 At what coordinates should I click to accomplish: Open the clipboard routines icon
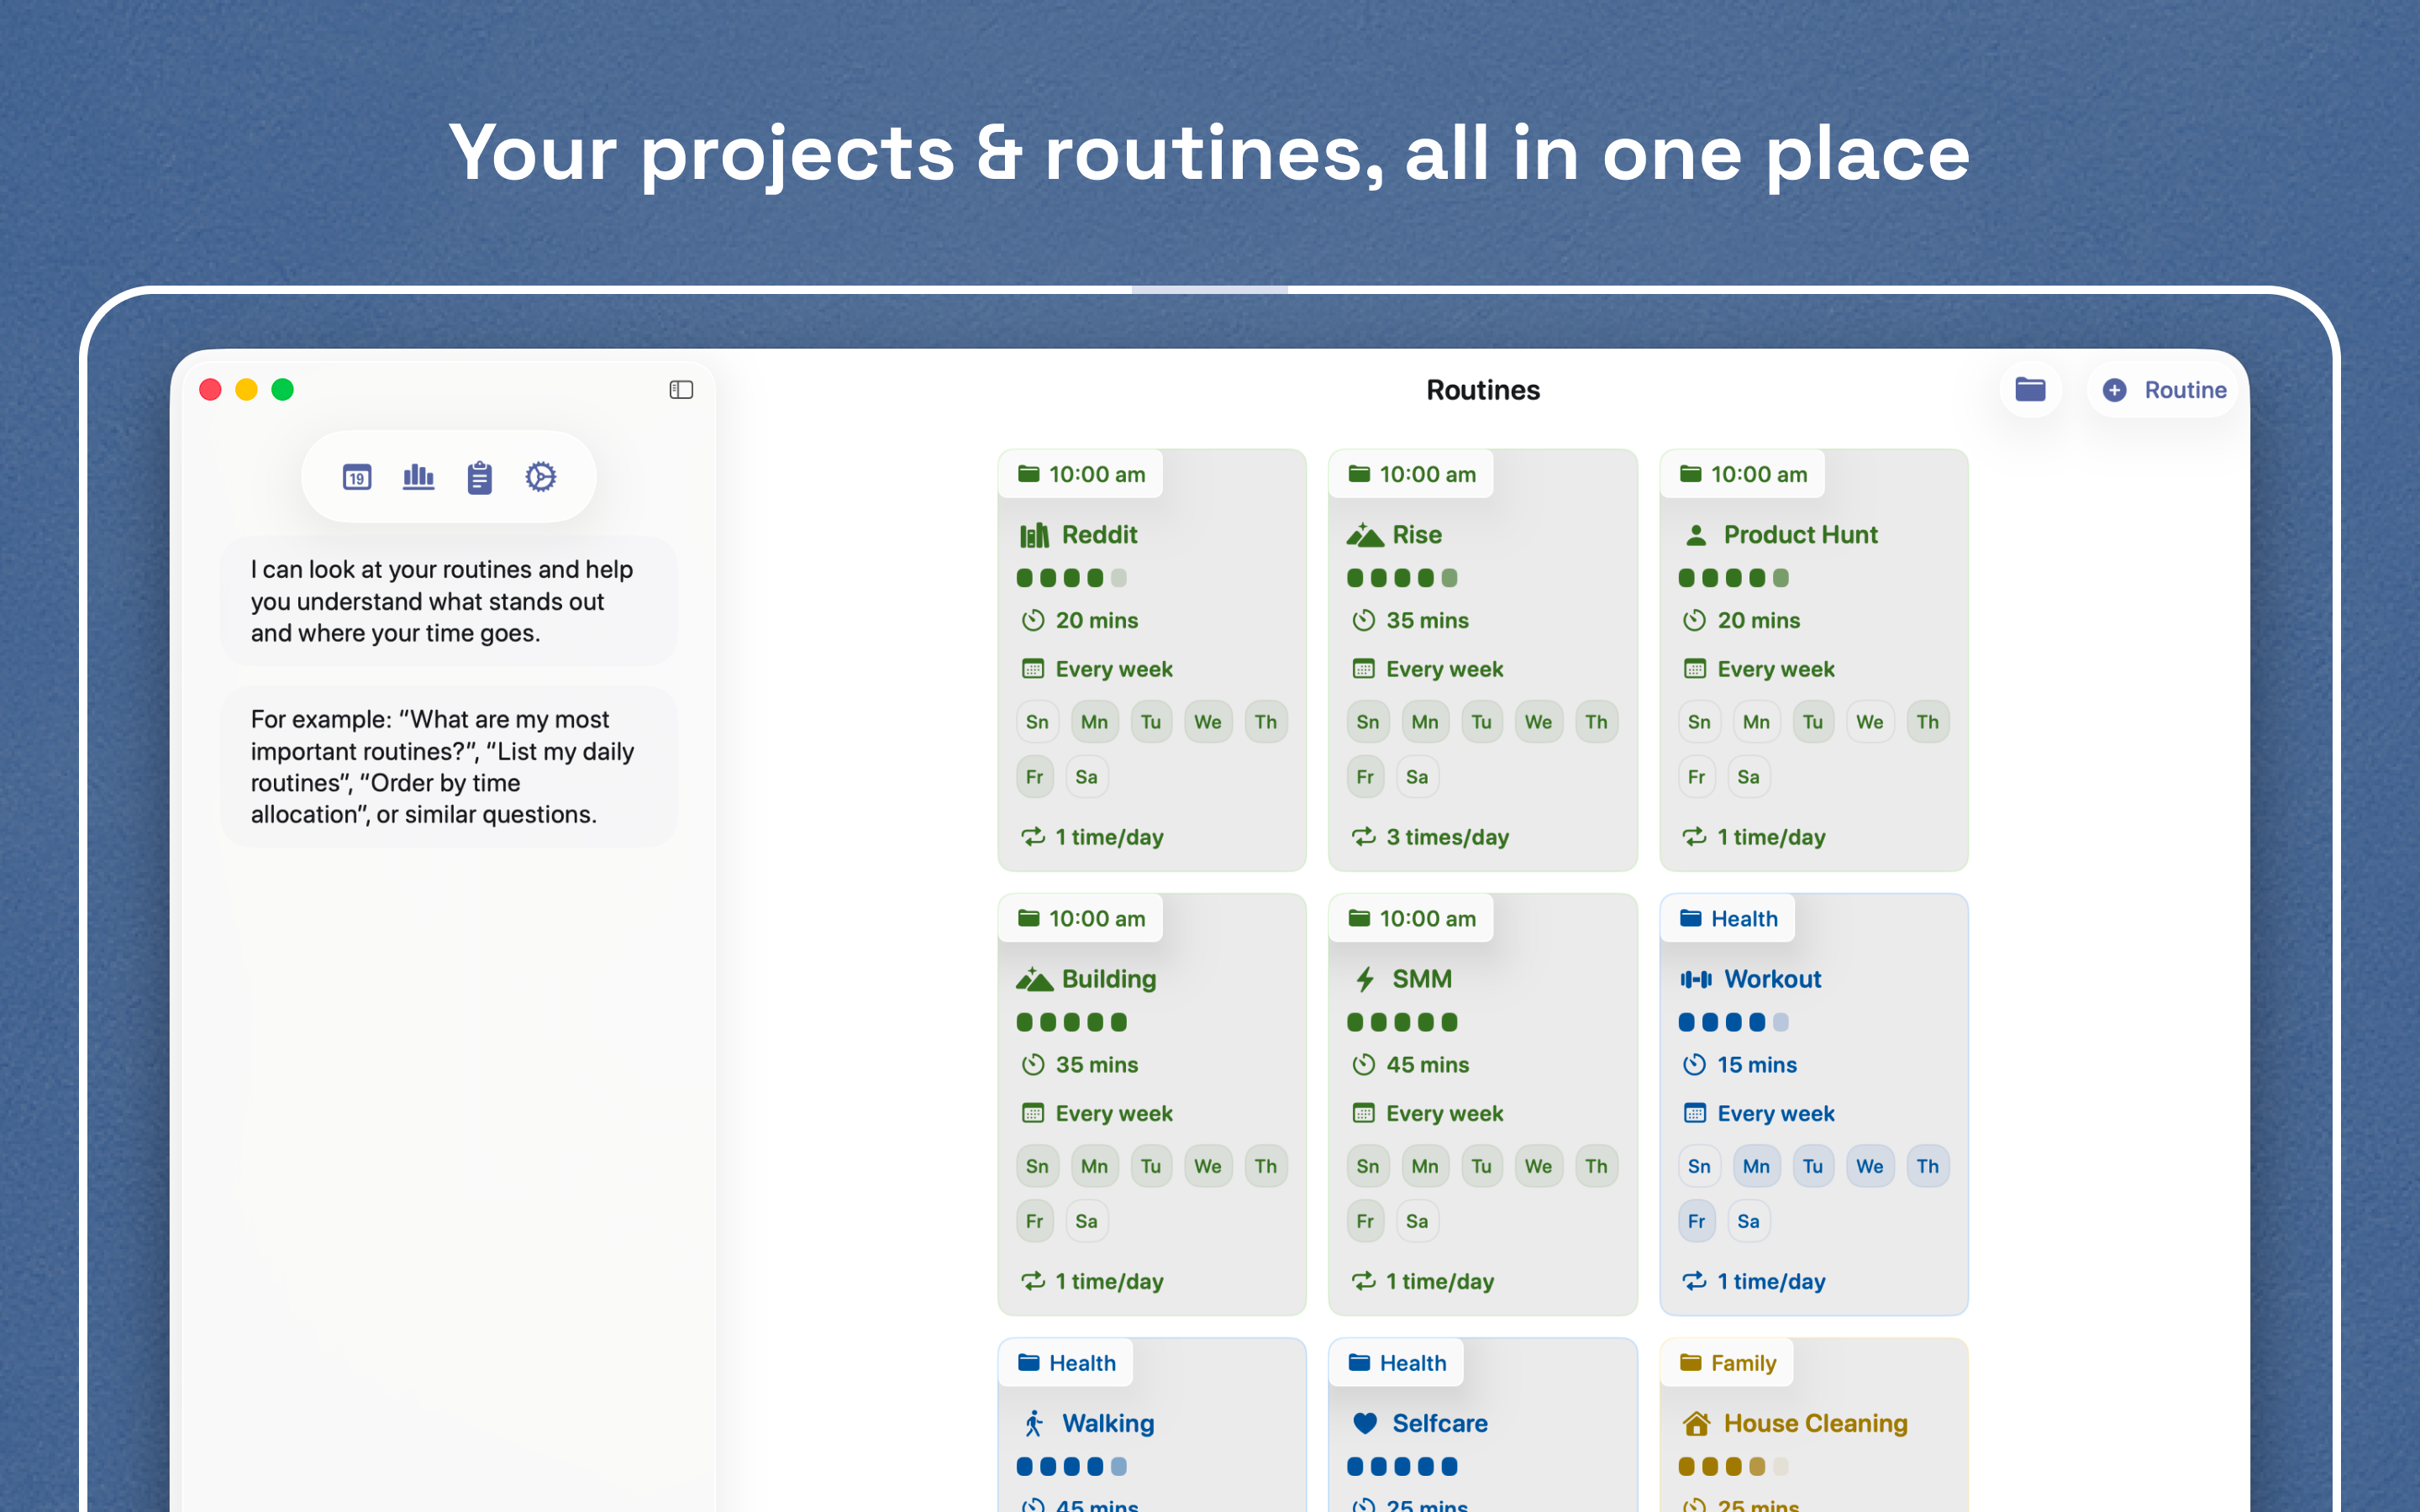pyautogui.click(x=480, y=477)
